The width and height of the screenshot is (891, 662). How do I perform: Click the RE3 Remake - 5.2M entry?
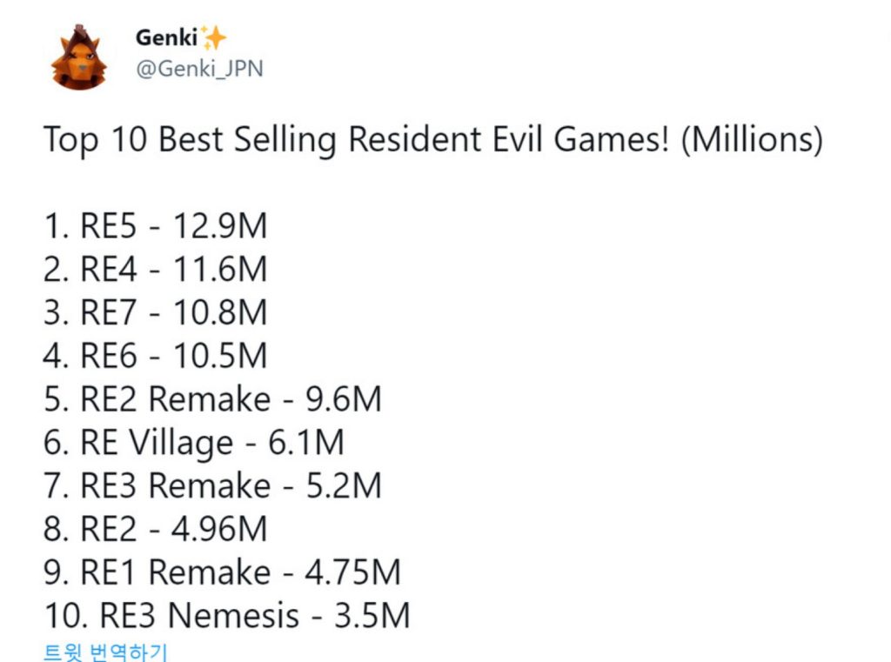pyautogui.click(x=212, y=485)
